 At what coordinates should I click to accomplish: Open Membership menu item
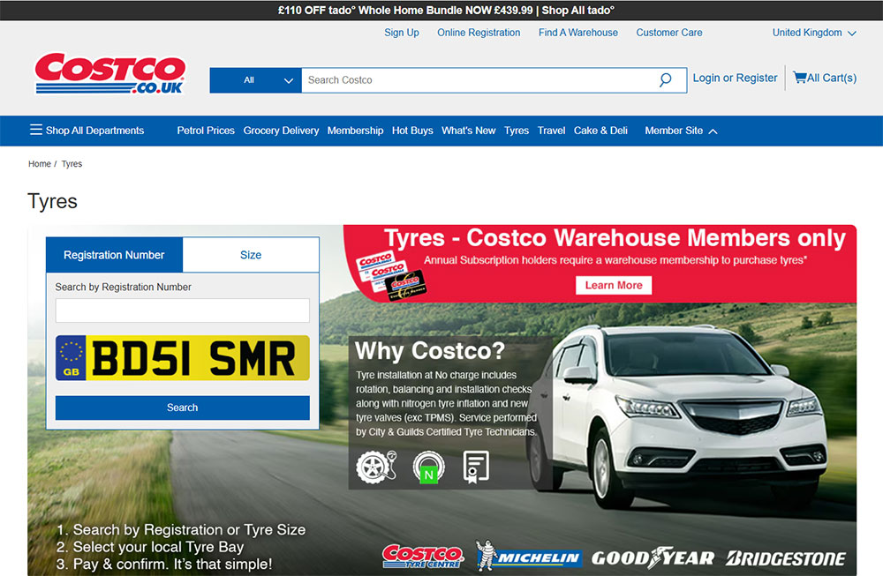coord(355,131)
